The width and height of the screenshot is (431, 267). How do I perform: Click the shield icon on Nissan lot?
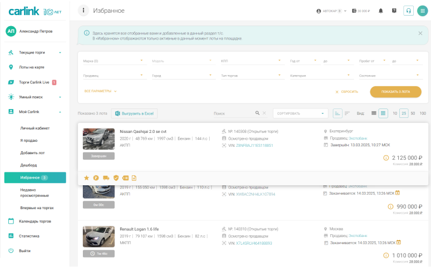pyautogui.click(x=116, y=177)
